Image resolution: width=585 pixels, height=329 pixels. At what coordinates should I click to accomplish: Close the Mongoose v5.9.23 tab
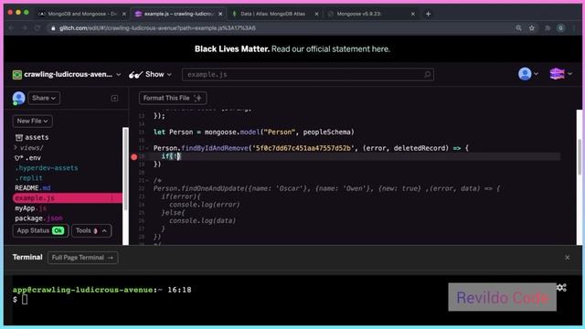(413, 14)
